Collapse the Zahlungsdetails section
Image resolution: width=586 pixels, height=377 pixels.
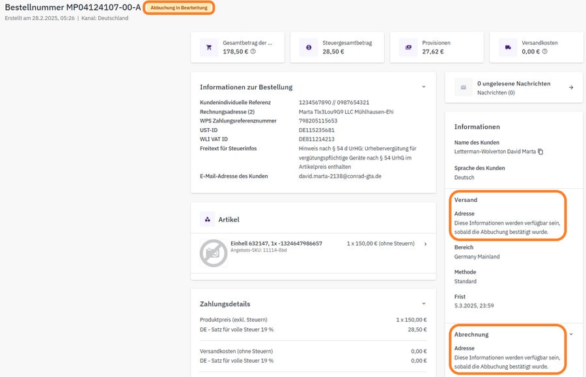(x=423, y=303)
